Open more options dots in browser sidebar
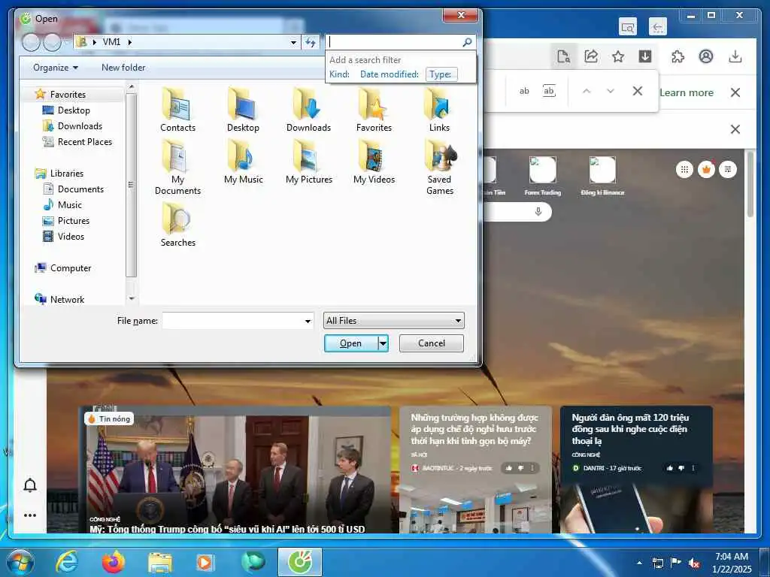This screenshot has height=577, width=770. point(30,515)
